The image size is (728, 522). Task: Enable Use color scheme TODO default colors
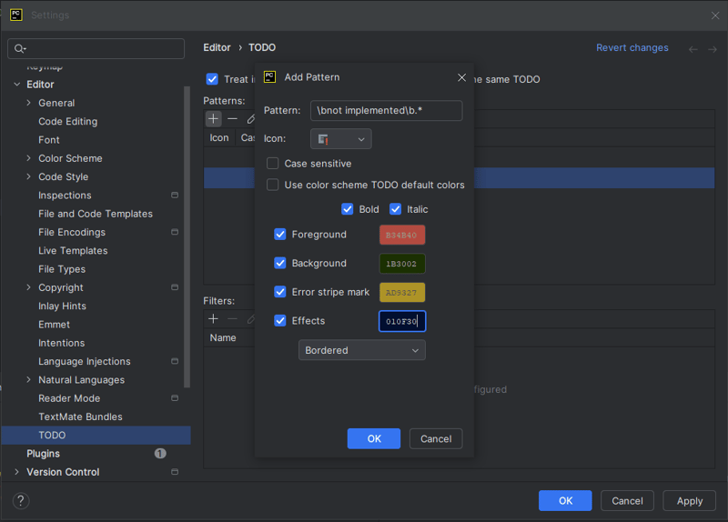pos(272,185)
